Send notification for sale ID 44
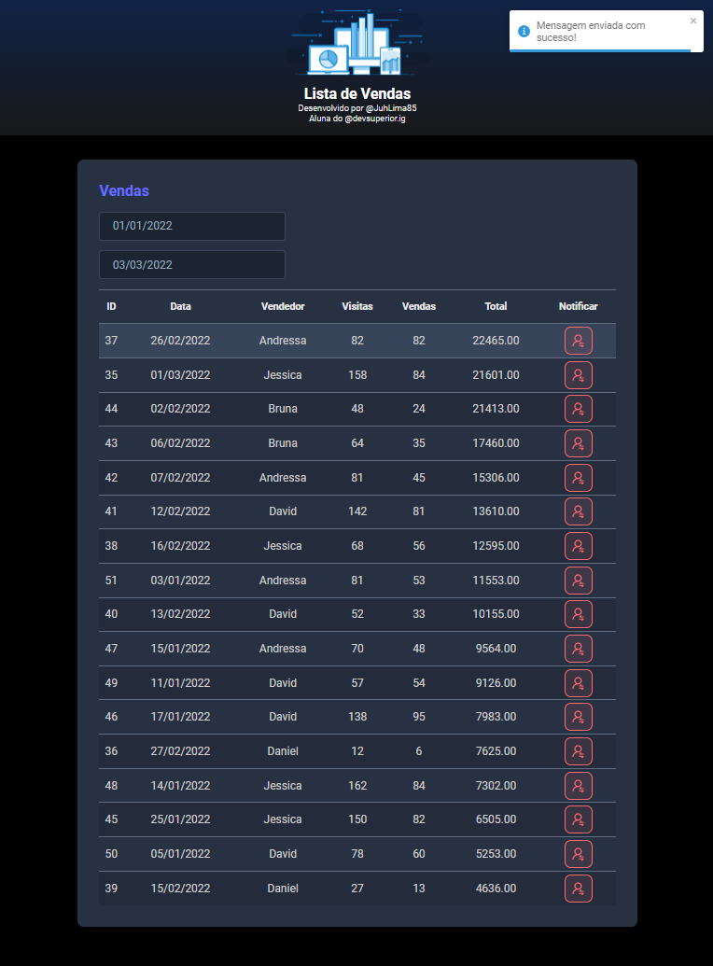This screenshot has width=713, height=966. coord(578,409)
